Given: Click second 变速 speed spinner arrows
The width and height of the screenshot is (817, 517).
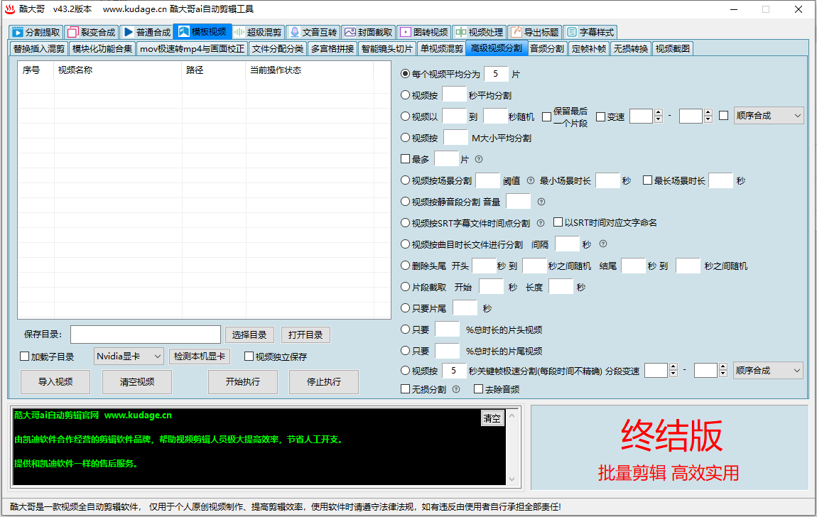Looking at the screenshot, I should 708,116.
